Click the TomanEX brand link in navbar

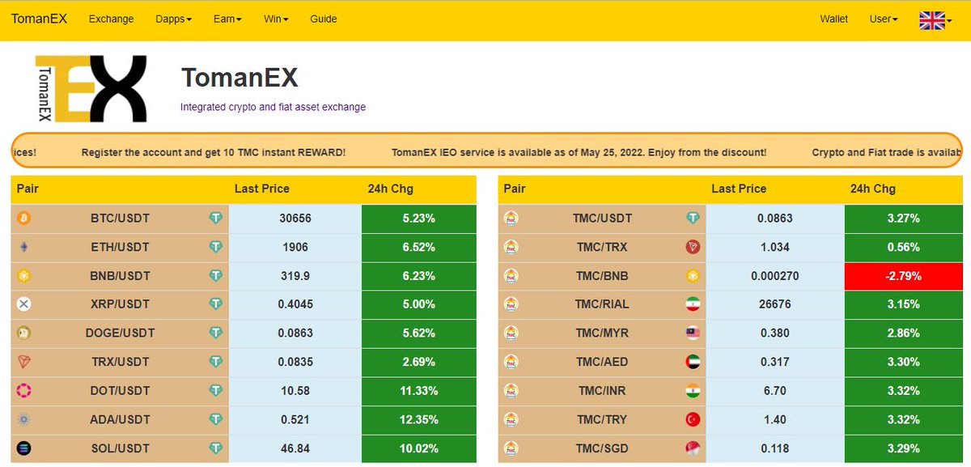[x=39, y=19]
